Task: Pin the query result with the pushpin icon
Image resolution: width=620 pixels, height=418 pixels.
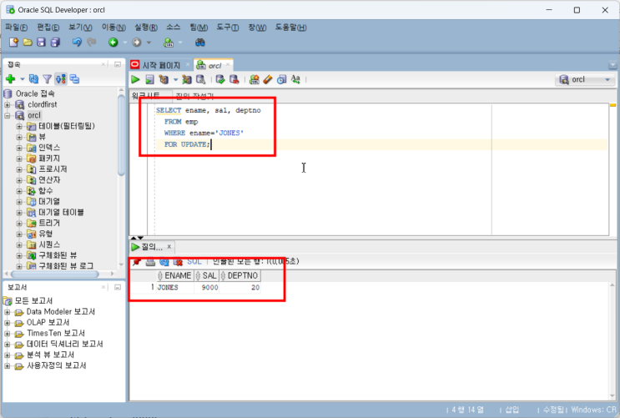Action: pos(136,262)
